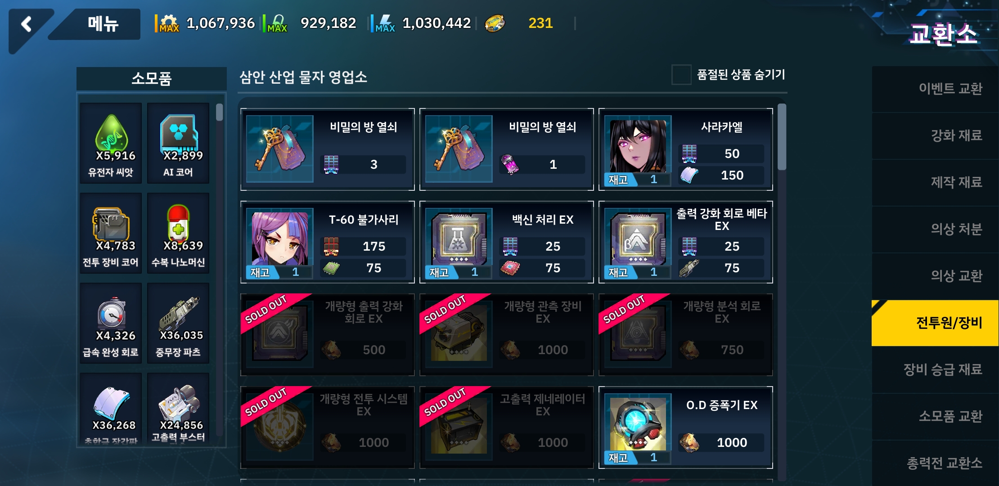Buy the 사라카엘 character item
This screenshot has height=486, width=999.
[x=686, y=149]
